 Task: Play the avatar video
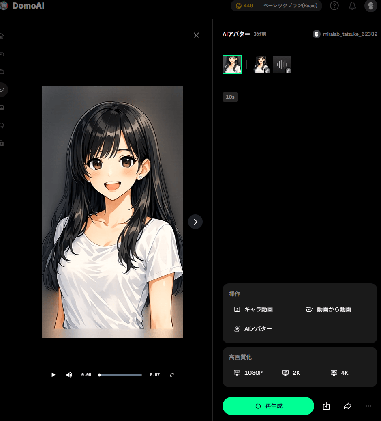(53, 374)
